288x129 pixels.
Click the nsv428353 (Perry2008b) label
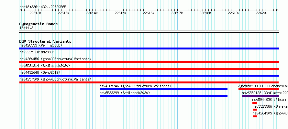point(41,45)
